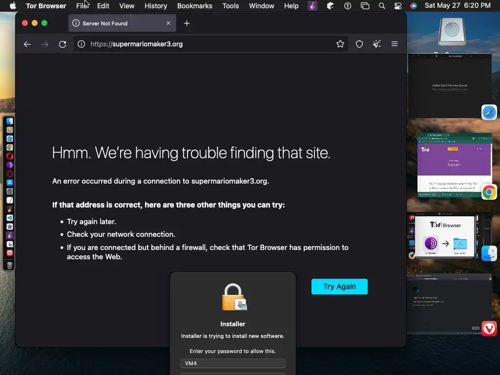Screen dimensions: 500x375
Task: Click the VM4 username field in Installer
Action: point(233,363)
